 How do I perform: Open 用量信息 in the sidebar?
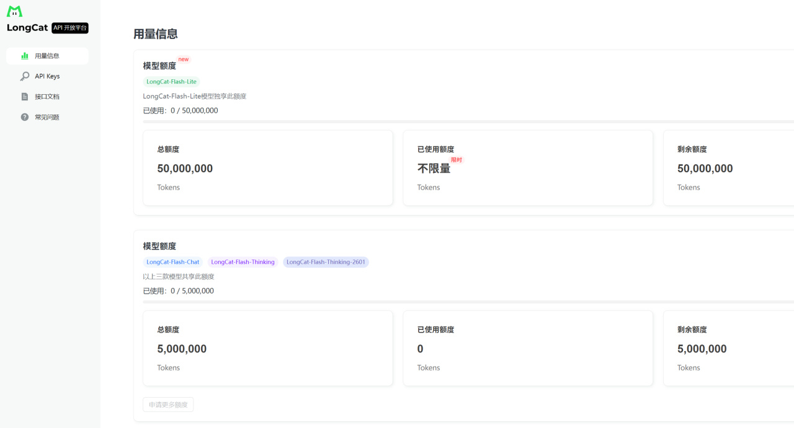pyautogui.click(x=47, y=56)
